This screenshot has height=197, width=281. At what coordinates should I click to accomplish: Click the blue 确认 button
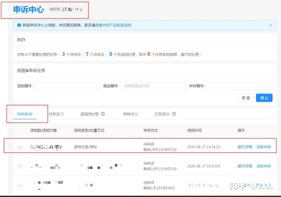264,98
